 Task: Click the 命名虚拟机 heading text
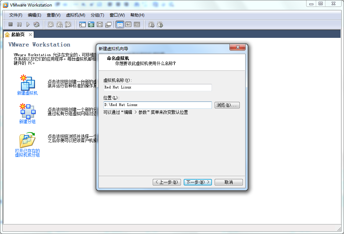click(118, 58)
